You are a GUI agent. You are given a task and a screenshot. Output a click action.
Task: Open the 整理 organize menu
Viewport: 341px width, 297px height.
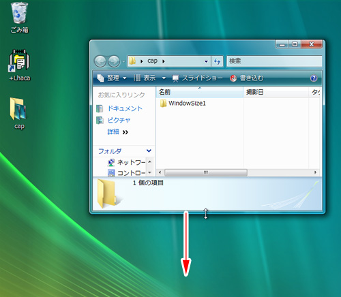coord(112,78)
